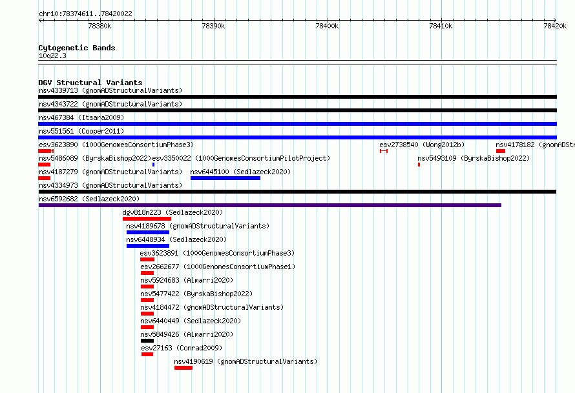
Task: Click the black nsv4339713 variant bar
Action: (297, 97)
